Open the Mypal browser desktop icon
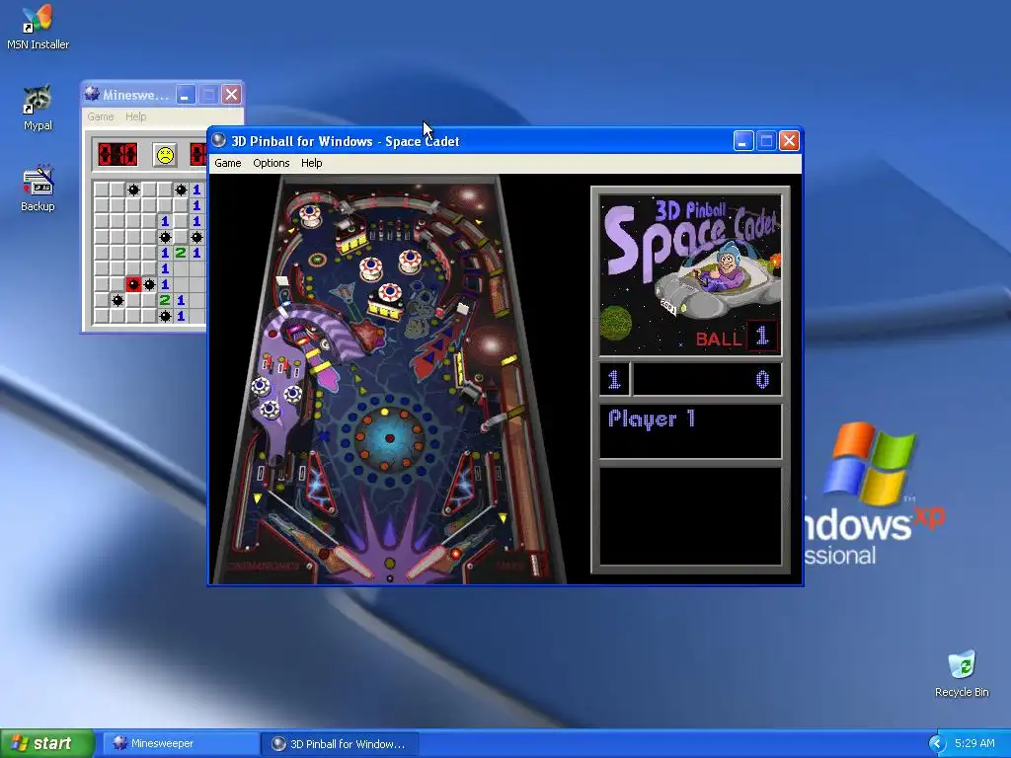Image resolution: width=1011 pixels, height=758 pixels. [x=38, y=108]
